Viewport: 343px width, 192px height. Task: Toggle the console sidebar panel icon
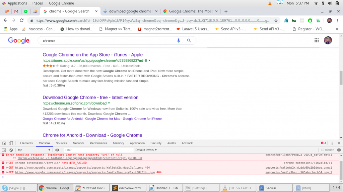[x=4, y=150]
